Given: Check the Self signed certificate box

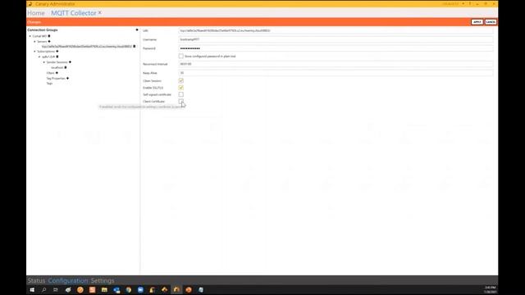Looking at the screenshot, I should pyautogui.click(x=180, y=94).
